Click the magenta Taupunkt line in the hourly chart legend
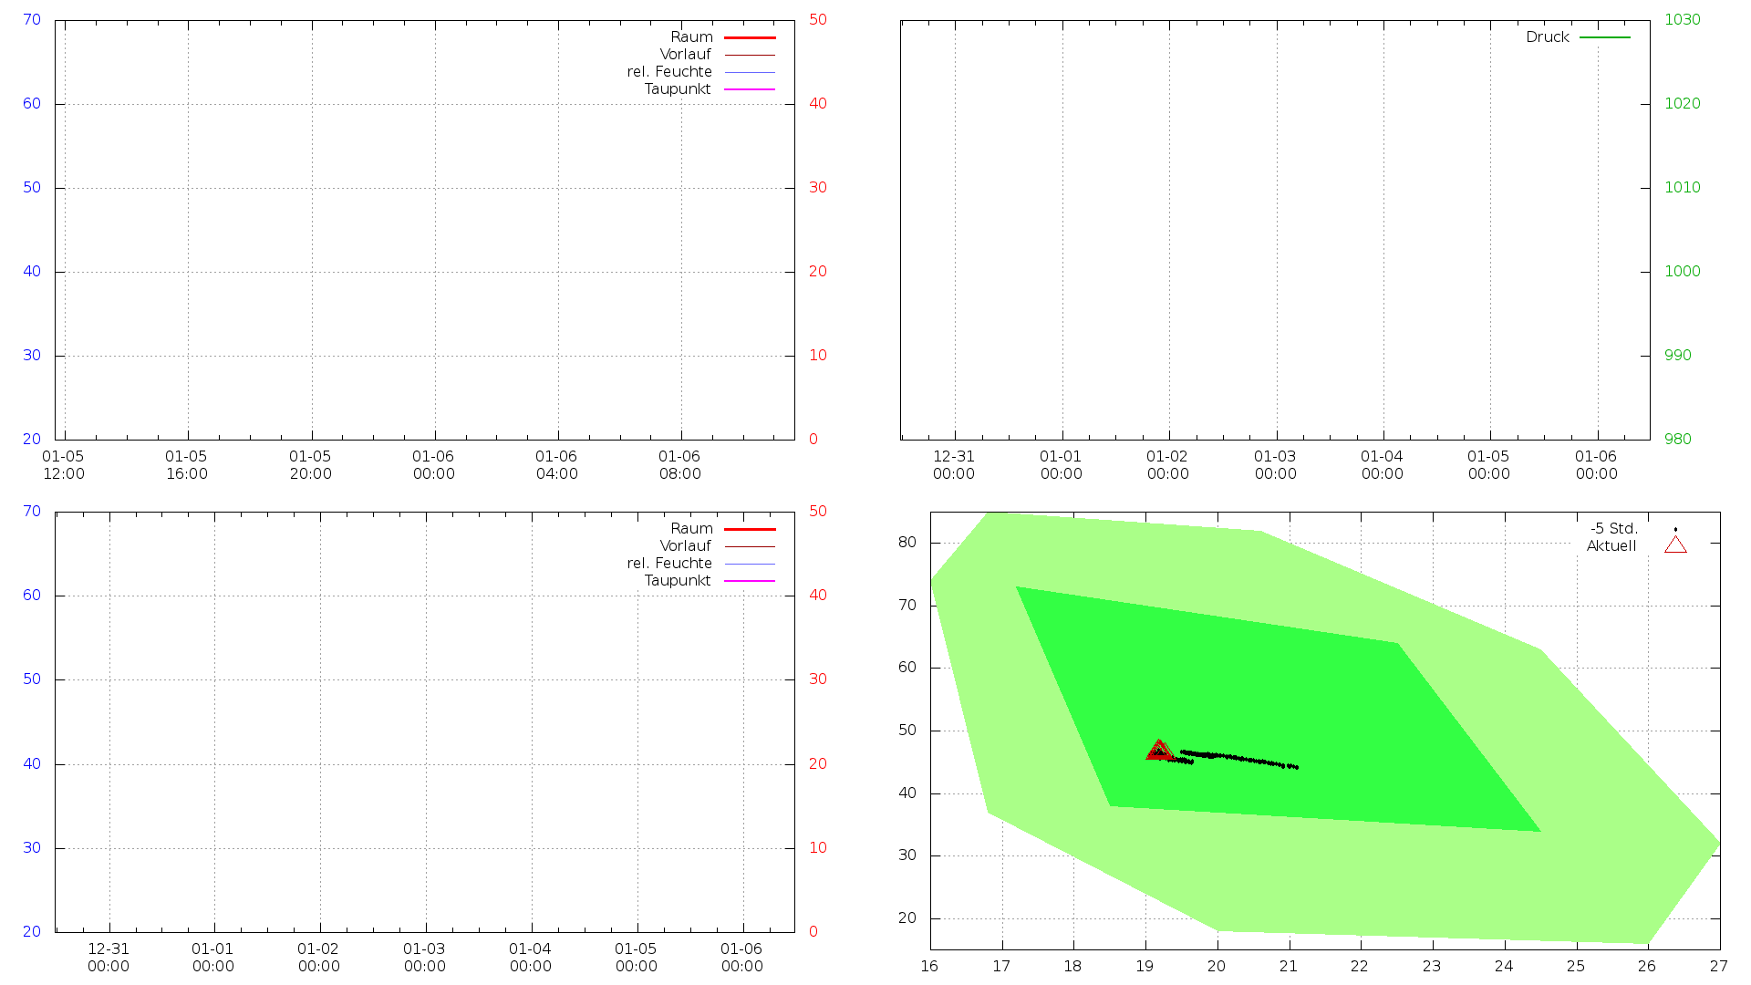 [750, 89]
